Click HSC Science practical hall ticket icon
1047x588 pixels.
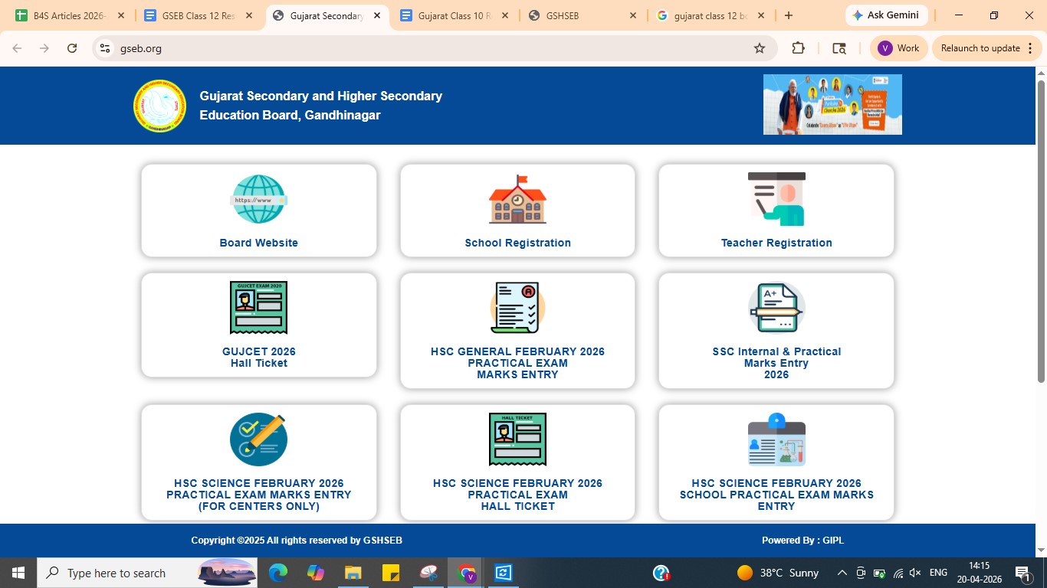pyautogui.click(x=517, y=439)
